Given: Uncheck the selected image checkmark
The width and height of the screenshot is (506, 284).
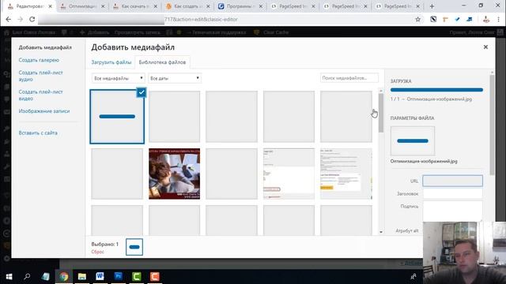Looking at the screenshot, I should pyautogui.click(x=142, y=92).
